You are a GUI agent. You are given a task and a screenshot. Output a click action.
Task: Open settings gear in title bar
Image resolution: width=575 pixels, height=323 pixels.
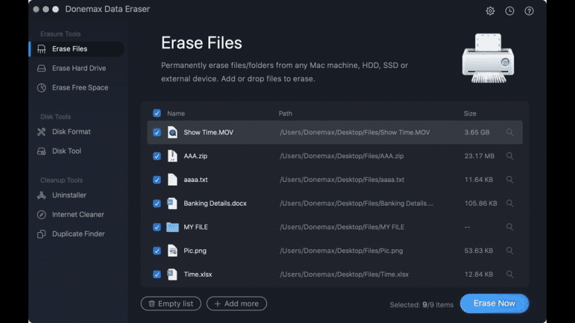[490, 11]
